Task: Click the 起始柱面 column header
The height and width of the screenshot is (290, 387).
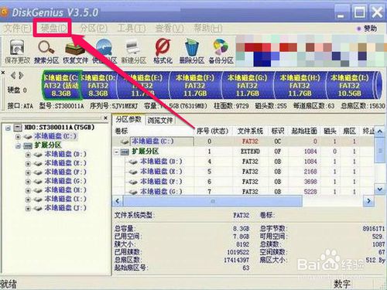Action: (304, 131)
